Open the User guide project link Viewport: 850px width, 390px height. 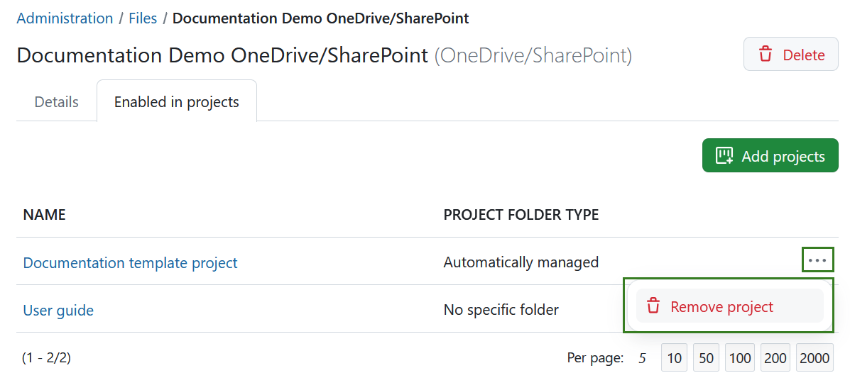pos(58,311)
